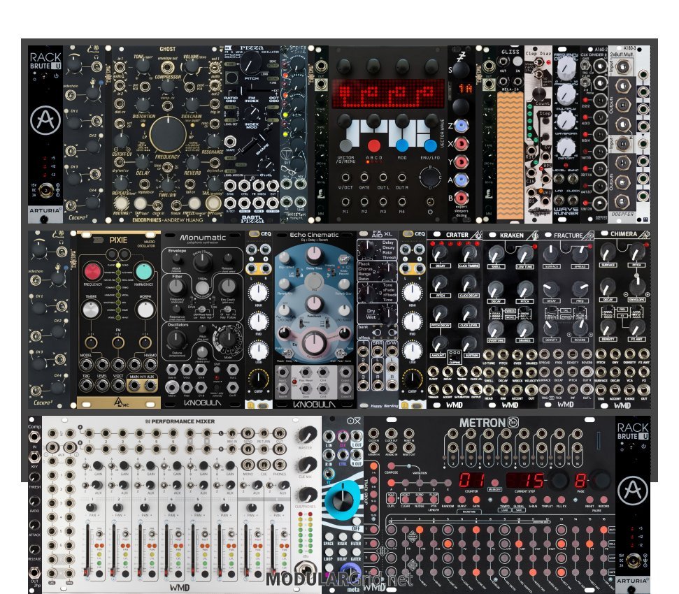This screenshot has width=679, height=594.
Task: Click the GATER button on OX meta
Action: 357,553
